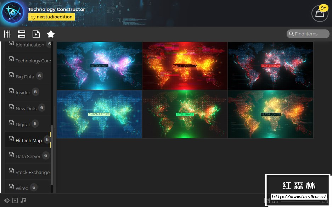Open the BLUR STATION map thumbnail
The width and height of the screenshot is (332, 207).
pyautogui.click(x=271, y=66)
